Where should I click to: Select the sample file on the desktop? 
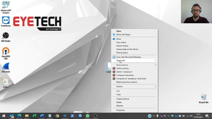pyautogui.click(x=108, y=67)
